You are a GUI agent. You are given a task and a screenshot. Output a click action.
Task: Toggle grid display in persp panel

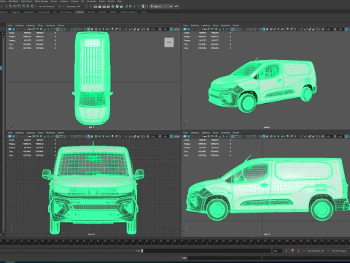233,29
